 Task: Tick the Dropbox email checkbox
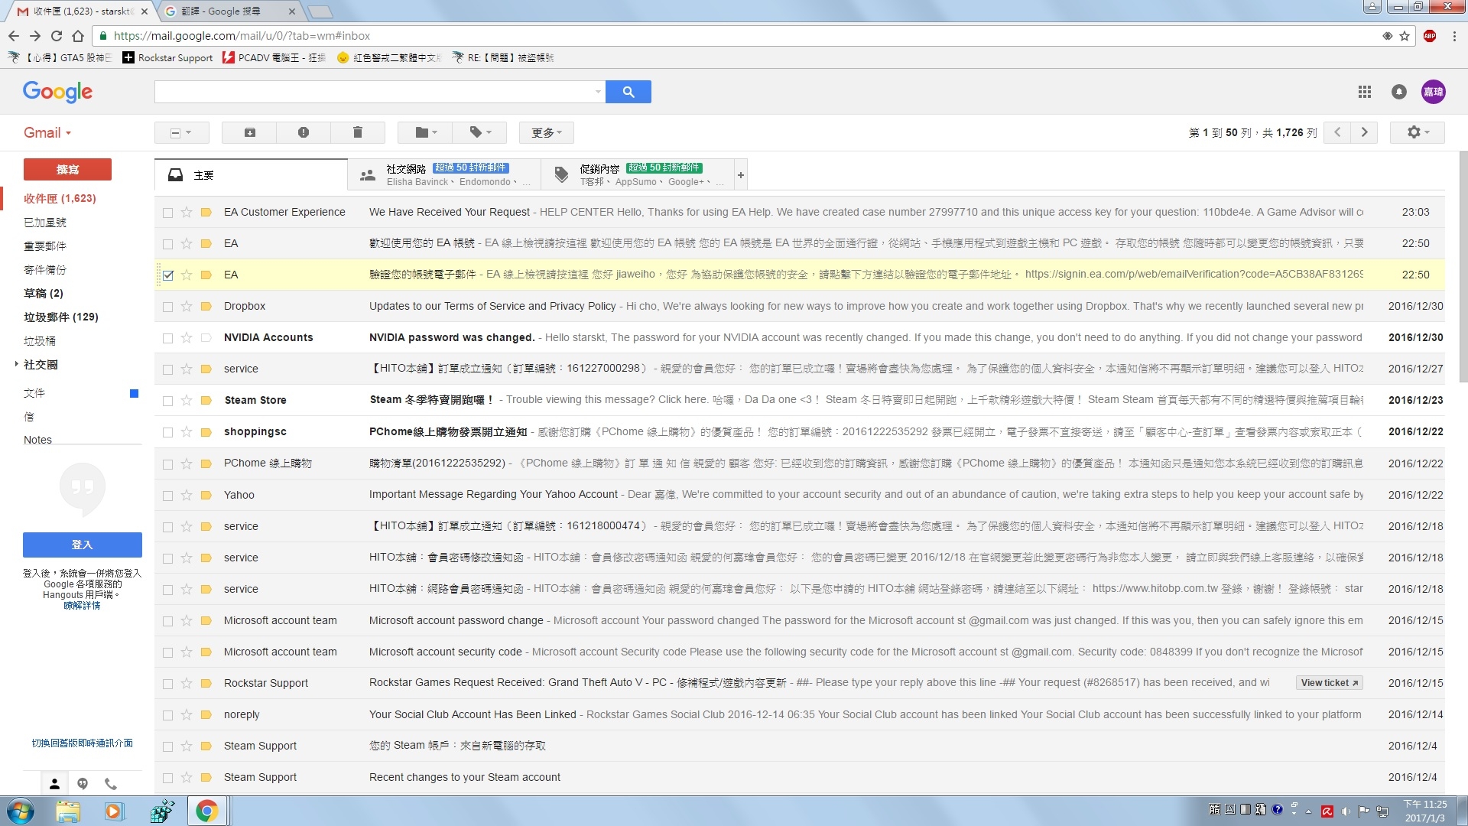[x=167, y=307]
